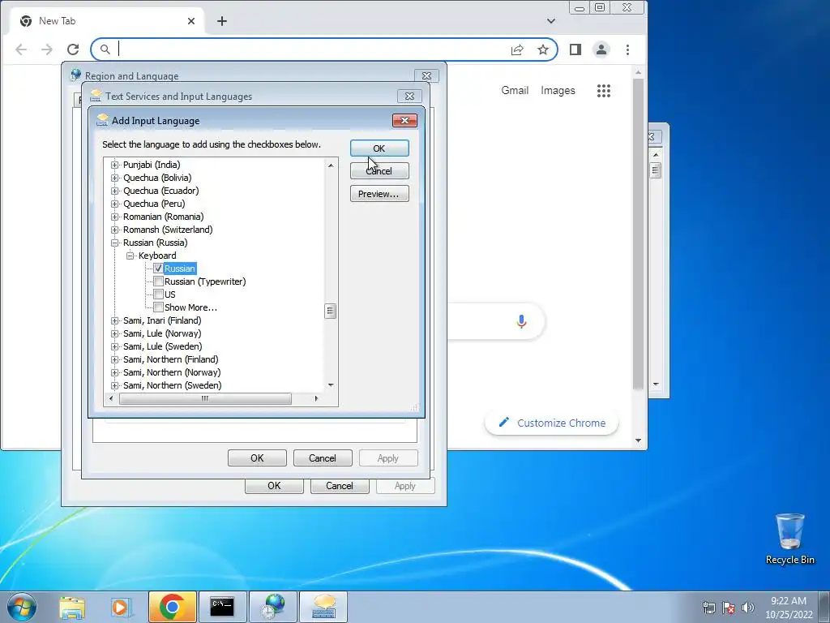Open the tab search chevron in Chrome
830x623 pixels.
[551, 21]
